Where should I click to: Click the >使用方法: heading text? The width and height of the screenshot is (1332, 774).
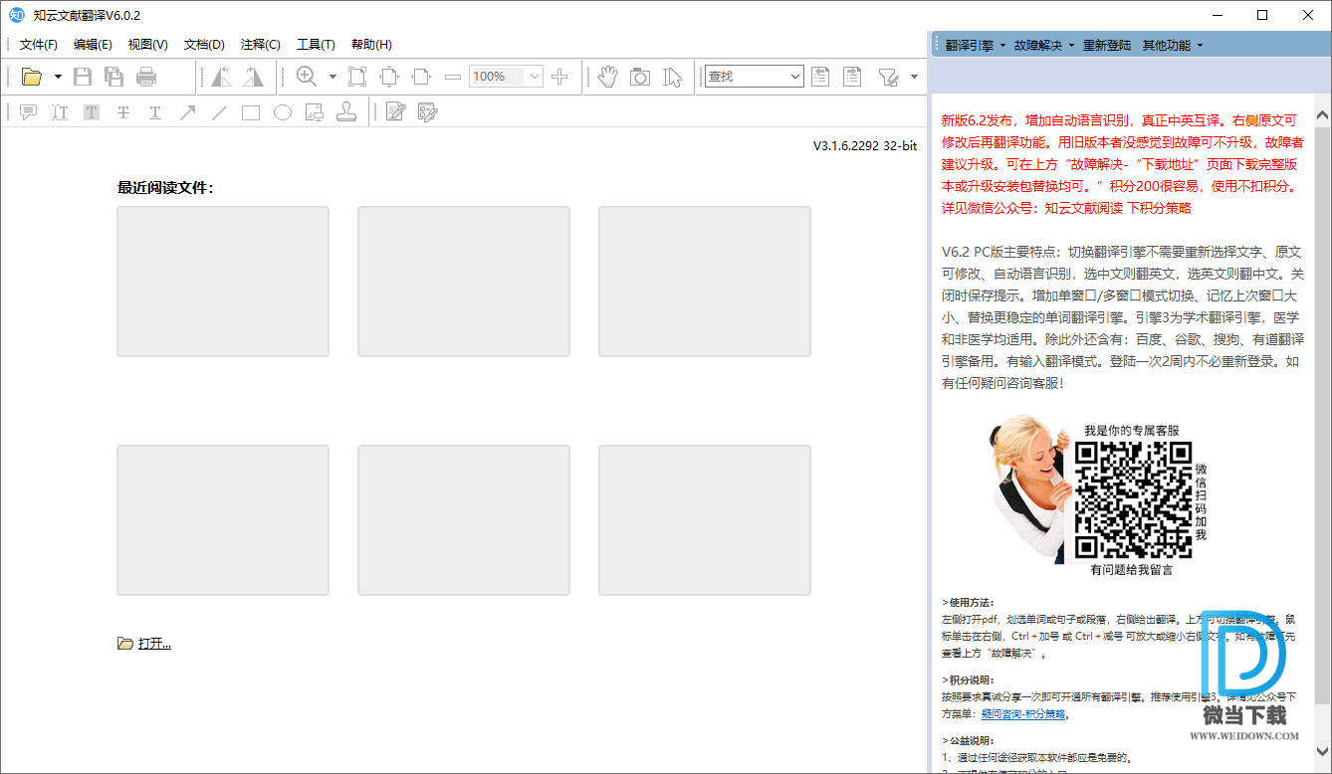(x=967, y=603)
